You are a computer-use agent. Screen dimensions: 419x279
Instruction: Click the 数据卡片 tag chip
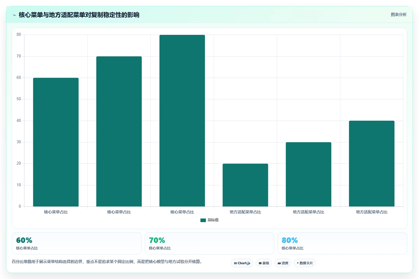pos(305,263)
